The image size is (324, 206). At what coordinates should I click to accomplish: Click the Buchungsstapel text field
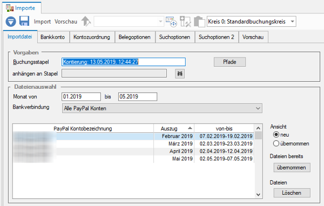[124, 62]
